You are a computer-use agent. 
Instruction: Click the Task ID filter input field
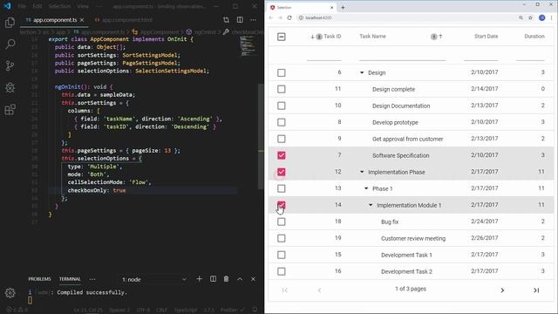[x=323, y=55]
